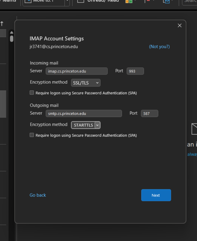Click the sort direction up-arrow icon
The height and width of the screenshot is (241, 197).
click(x=2, y=24)
